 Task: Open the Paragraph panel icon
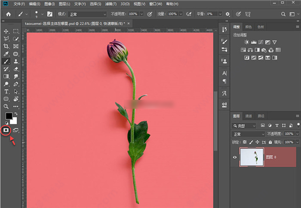(x=224, y=81)
